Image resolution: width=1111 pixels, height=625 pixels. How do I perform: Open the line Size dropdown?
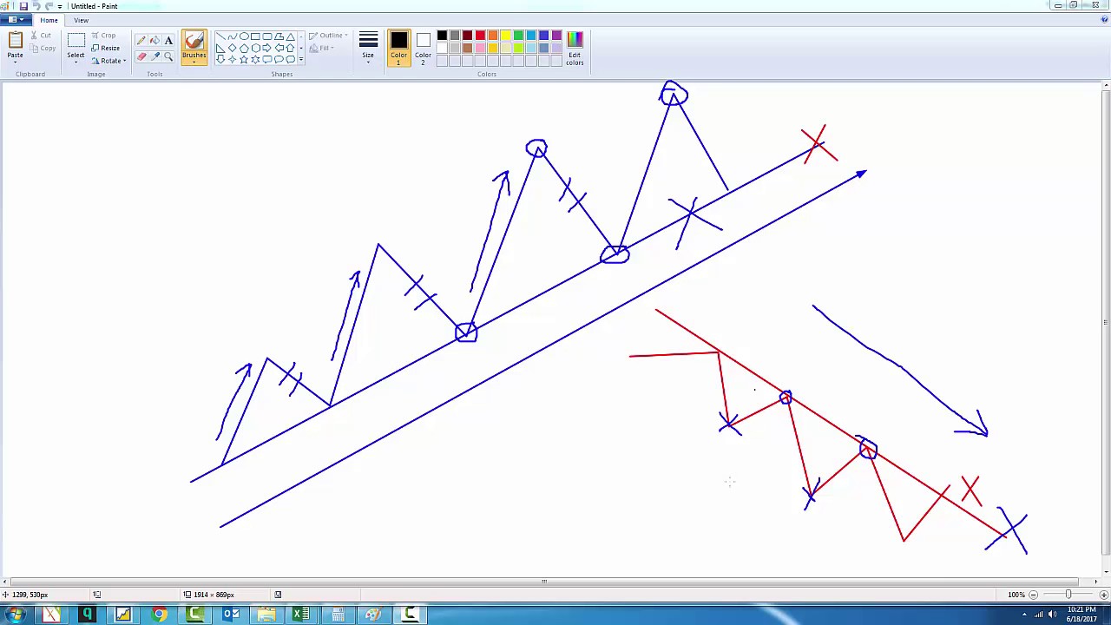pos(368,48)
